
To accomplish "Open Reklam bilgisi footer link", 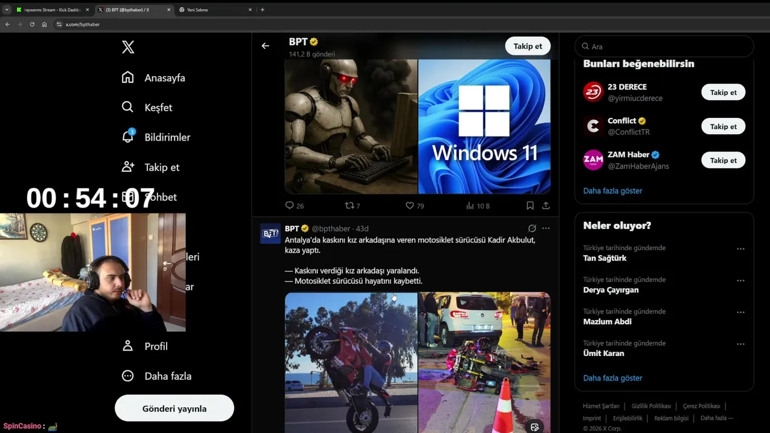I will [x=671, y=418].
